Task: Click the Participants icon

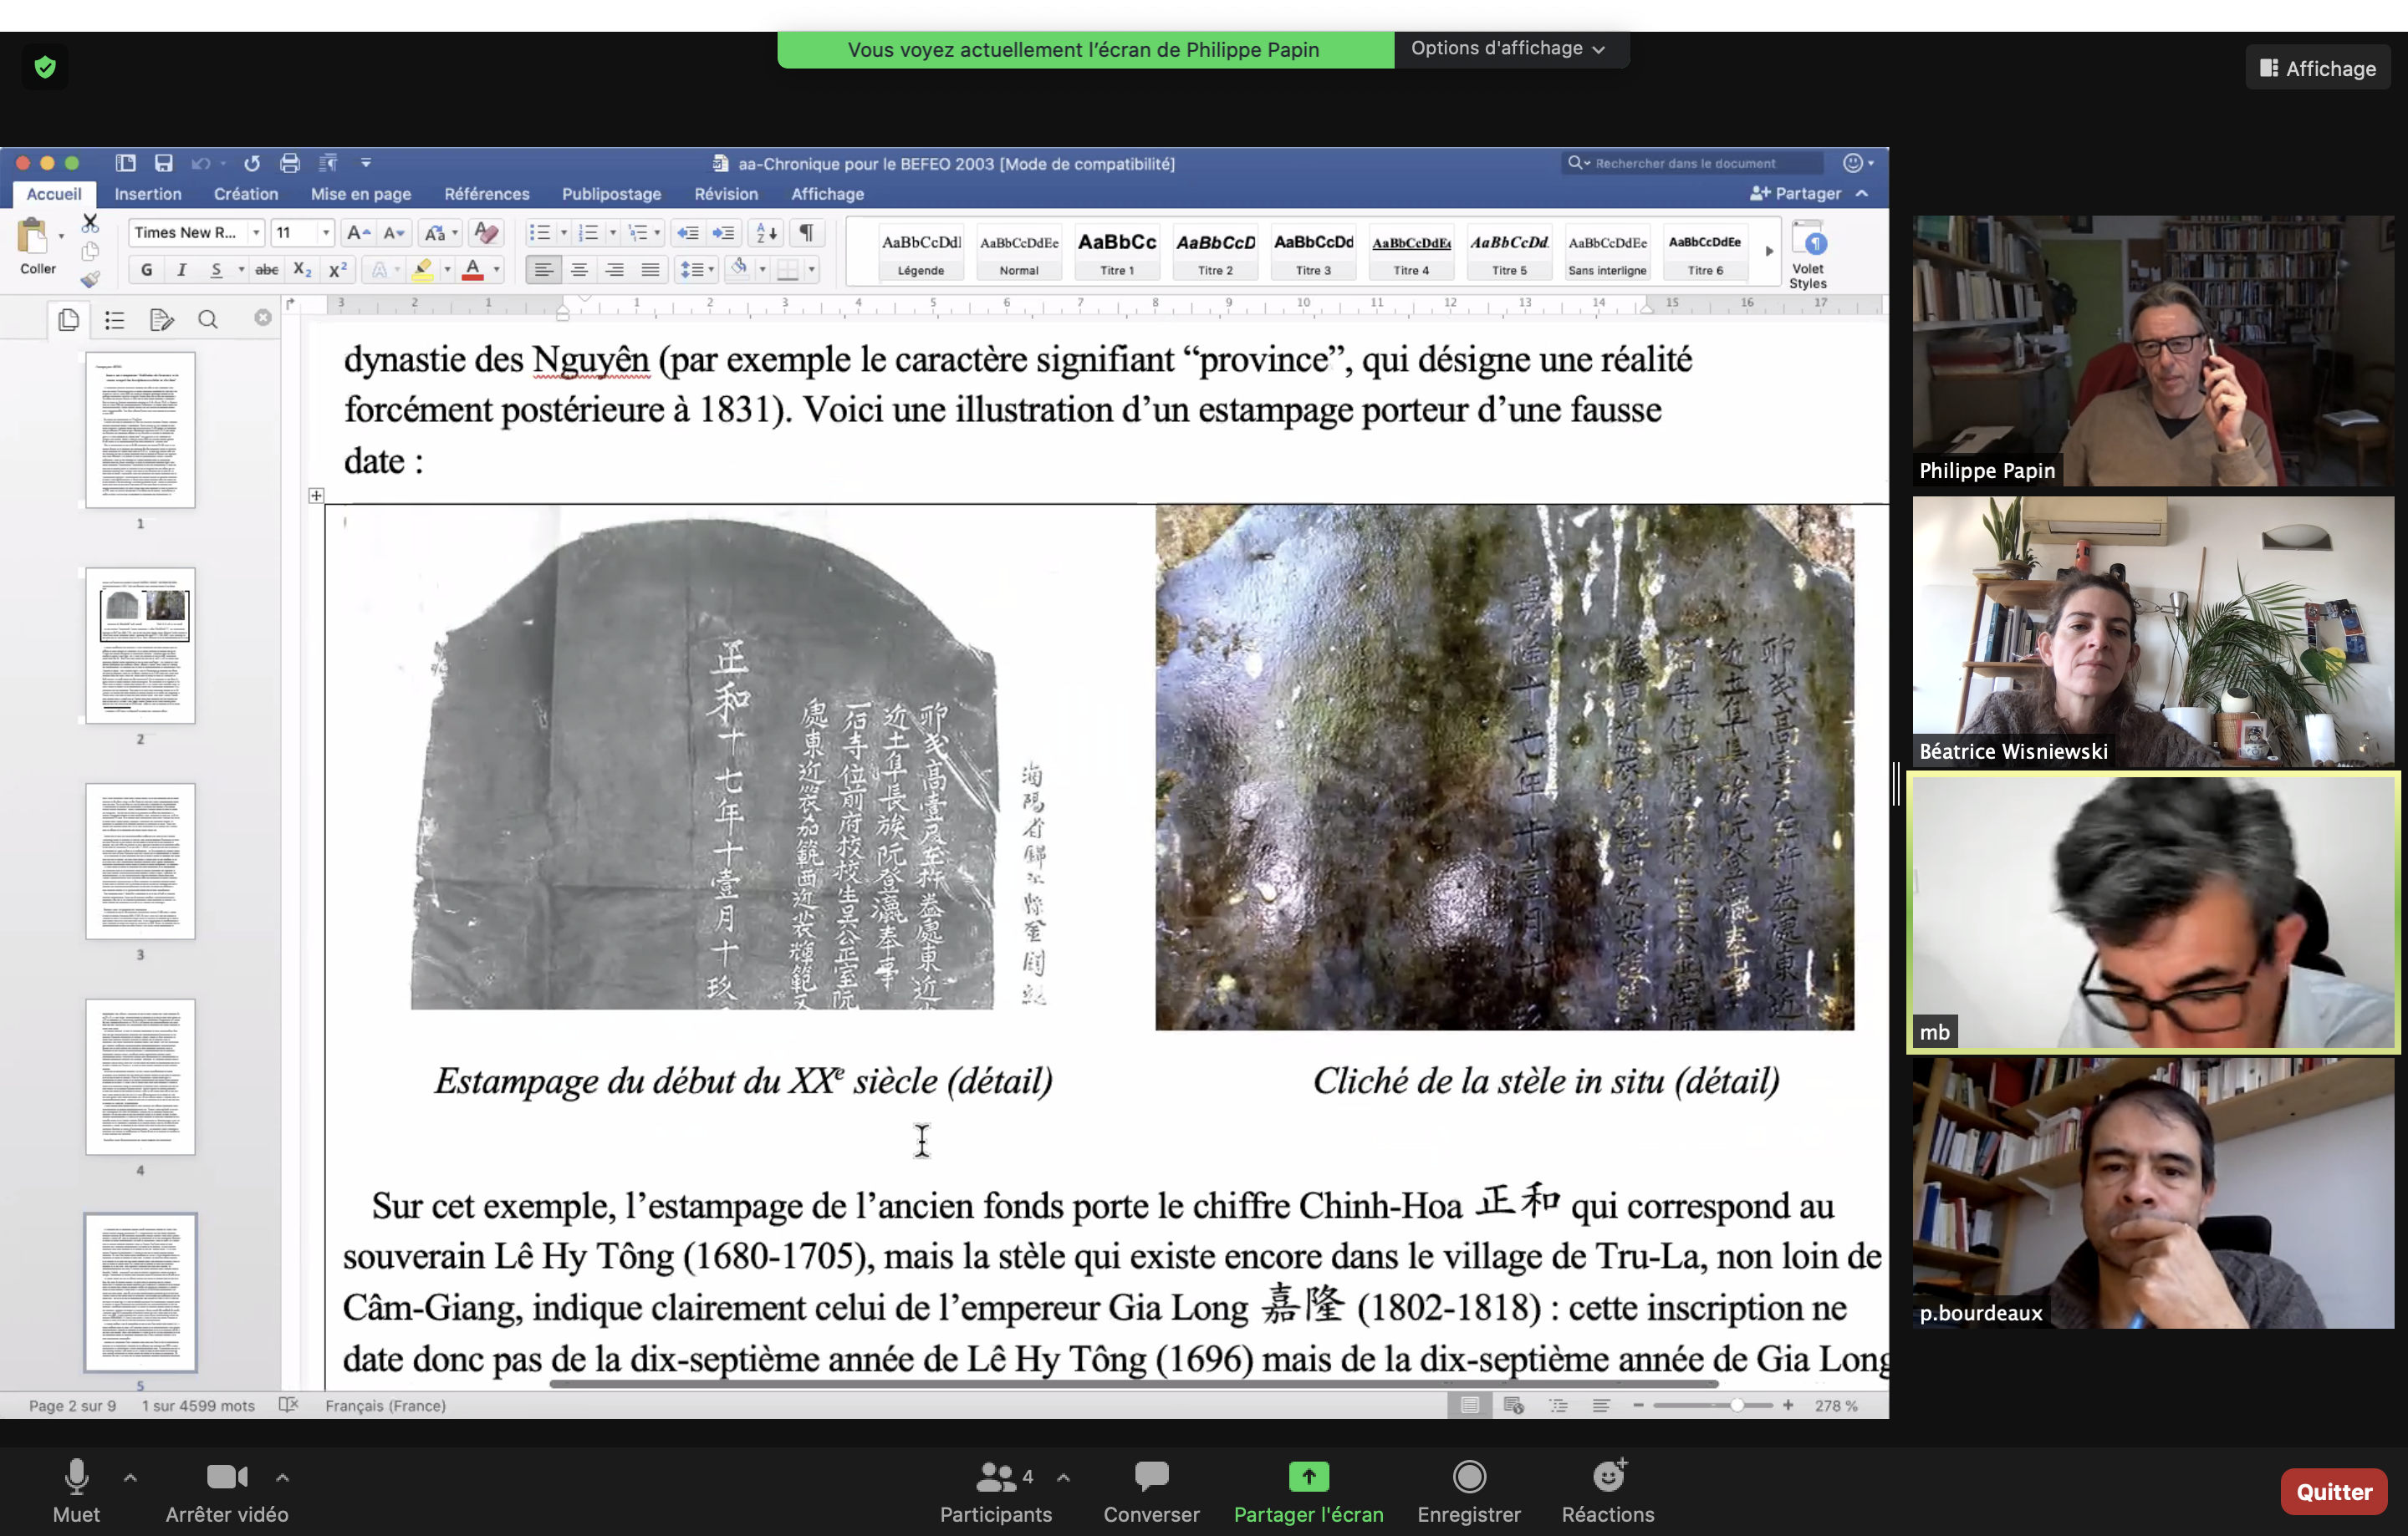Action: tap(996, 1476)
